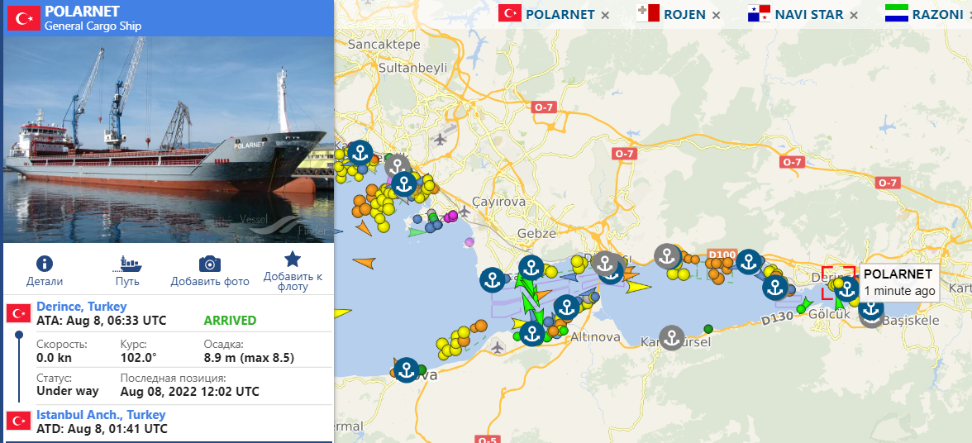Screen dimensions: 972x443
Task: Show vessel route via Путь ship icon
Action: click(127, 264)
